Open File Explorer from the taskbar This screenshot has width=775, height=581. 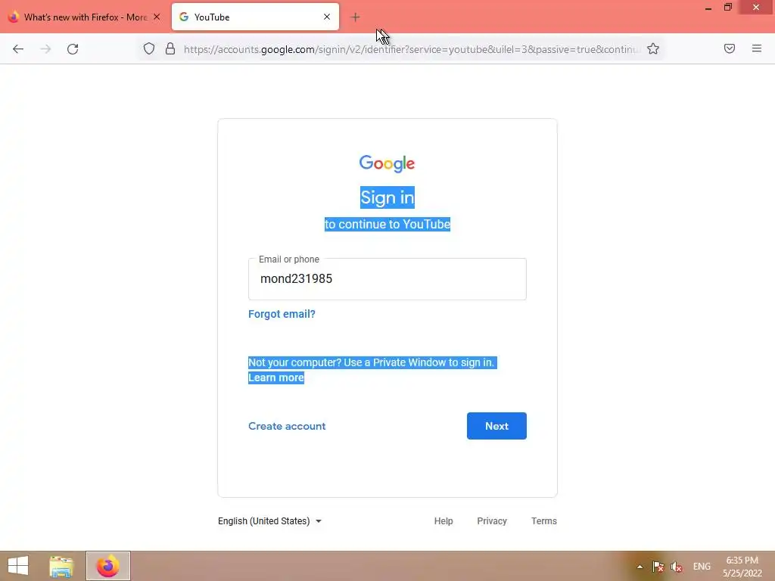click(61, 566)
